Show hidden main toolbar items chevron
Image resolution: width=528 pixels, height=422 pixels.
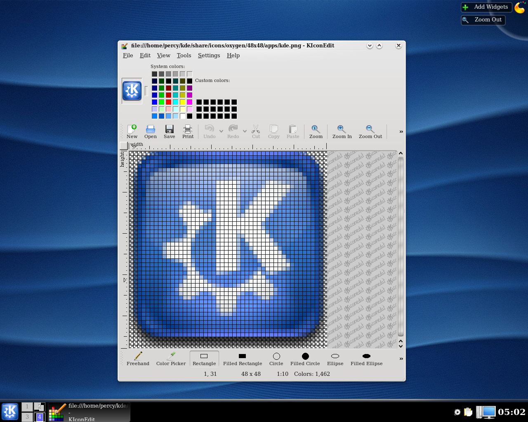401,132
